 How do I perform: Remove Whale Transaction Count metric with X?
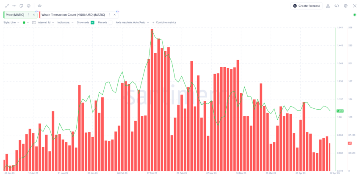point(115,15)
